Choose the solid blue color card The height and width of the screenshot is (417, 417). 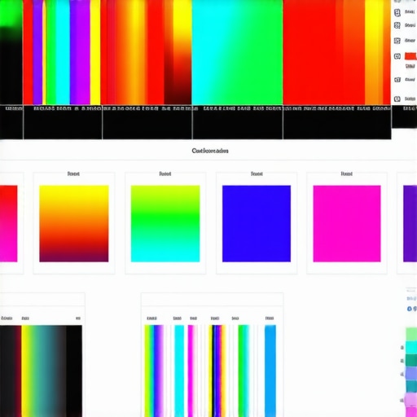(x=257, y=224)
